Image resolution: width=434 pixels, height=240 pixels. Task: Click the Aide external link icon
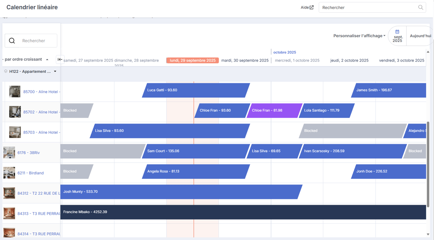click(x=312, y=7)
